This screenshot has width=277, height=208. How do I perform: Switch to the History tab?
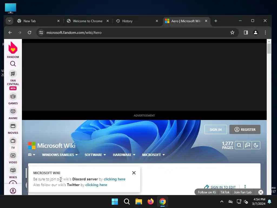pyautogui.click(x=136, y=21)
